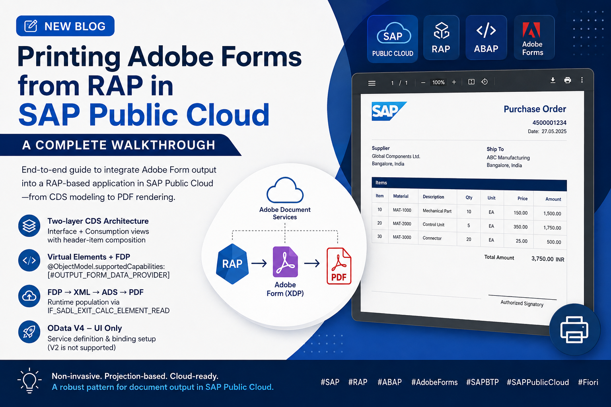Click the OData V4 – UI Only heading

pyautogui.click(x=85, y=328)
